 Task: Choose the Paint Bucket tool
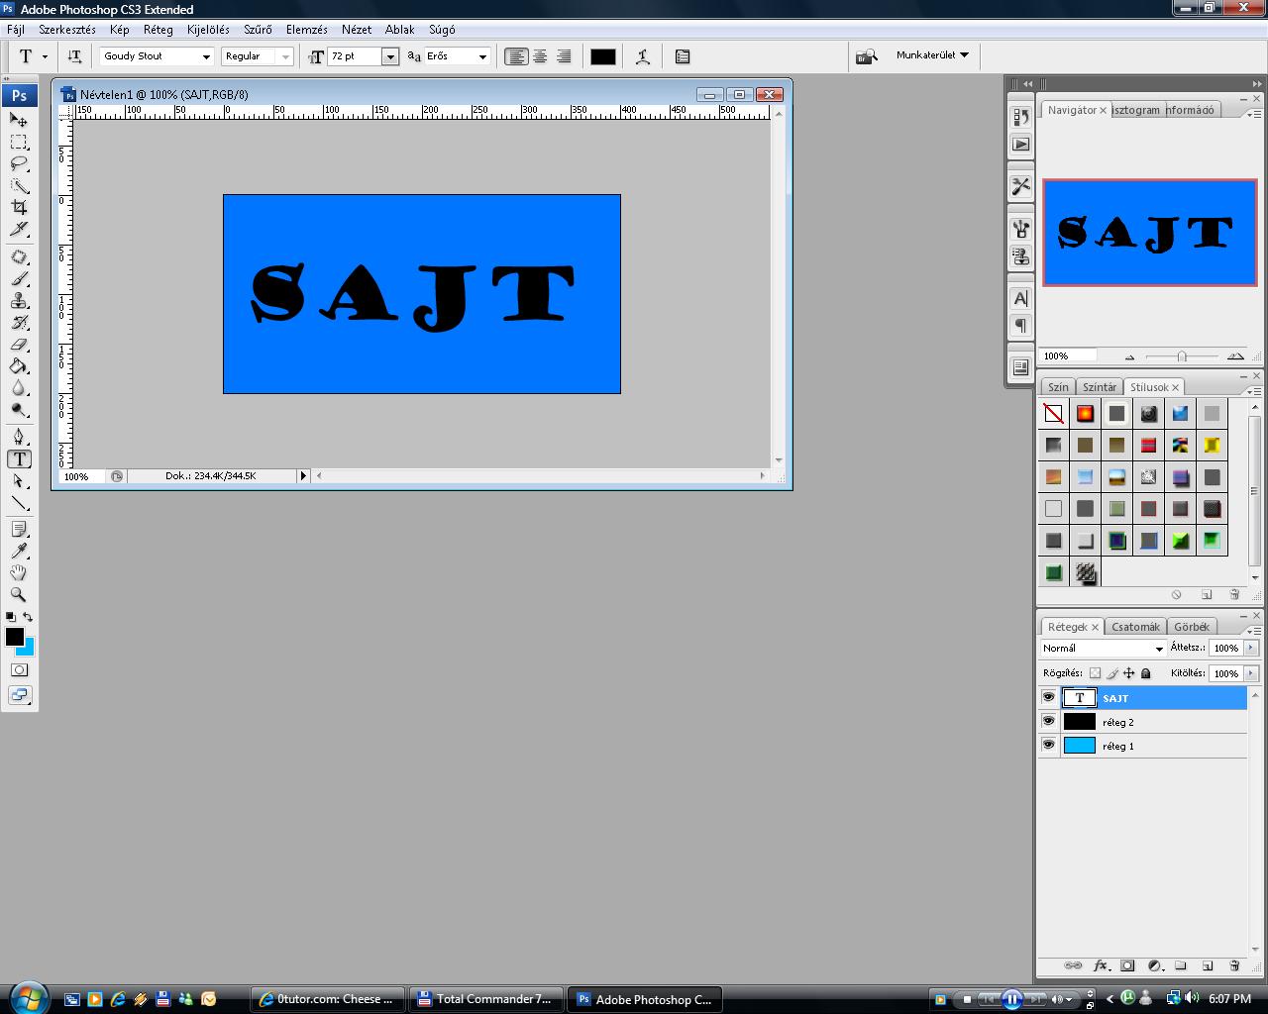(x=19, y=366)
